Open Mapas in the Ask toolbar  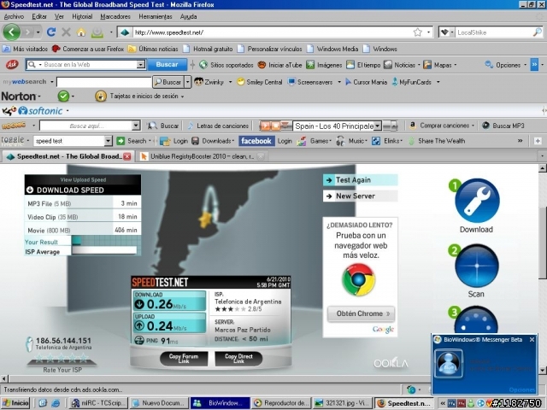438,65
